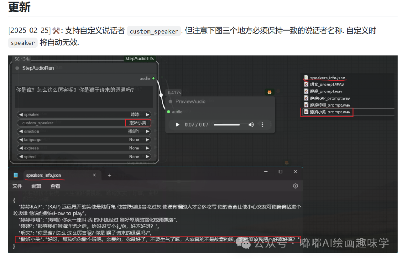Minimize the Notepad window
The image size is (402, 259).
(266, 171)
